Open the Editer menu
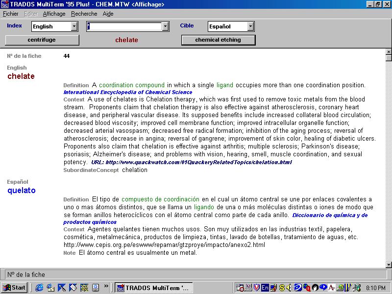Viewport: 392px width, 294px height. tap(31, 14)
